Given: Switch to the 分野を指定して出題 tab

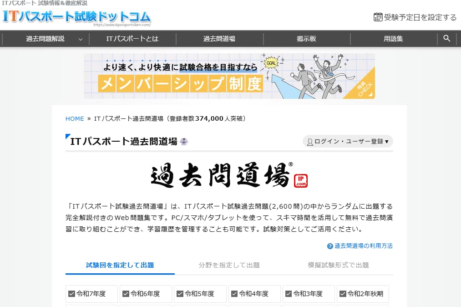Looking at the screenshot, I should pyautogui.click(x=229, y=265).
